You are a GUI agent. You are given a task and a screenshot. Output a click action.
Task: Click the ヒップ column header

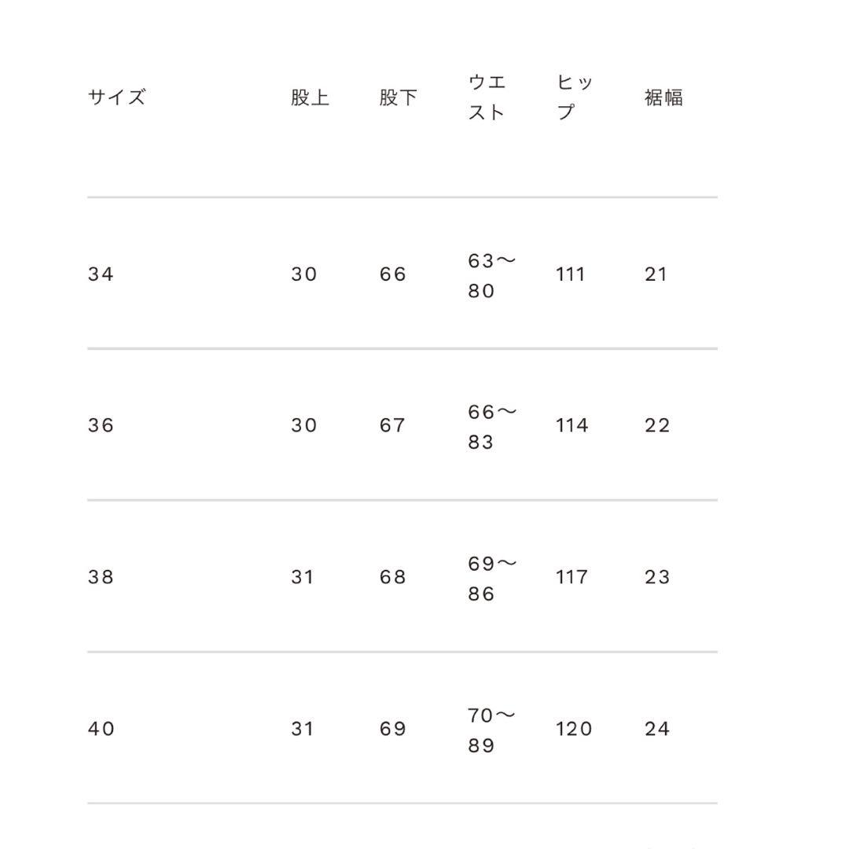[x=575, y=97]
